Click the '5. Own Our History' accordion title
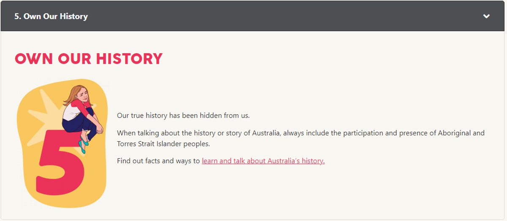The width and height of the screenshot is (507, 221). click(x=51, y=16)
